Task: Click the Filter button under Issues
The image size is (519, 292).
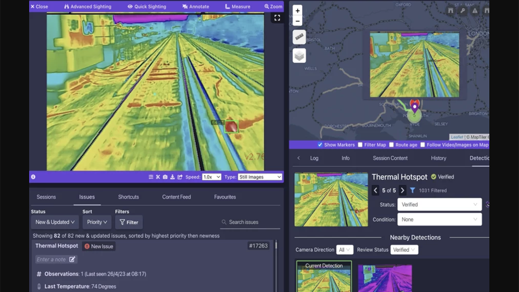Action: [129, 222]
